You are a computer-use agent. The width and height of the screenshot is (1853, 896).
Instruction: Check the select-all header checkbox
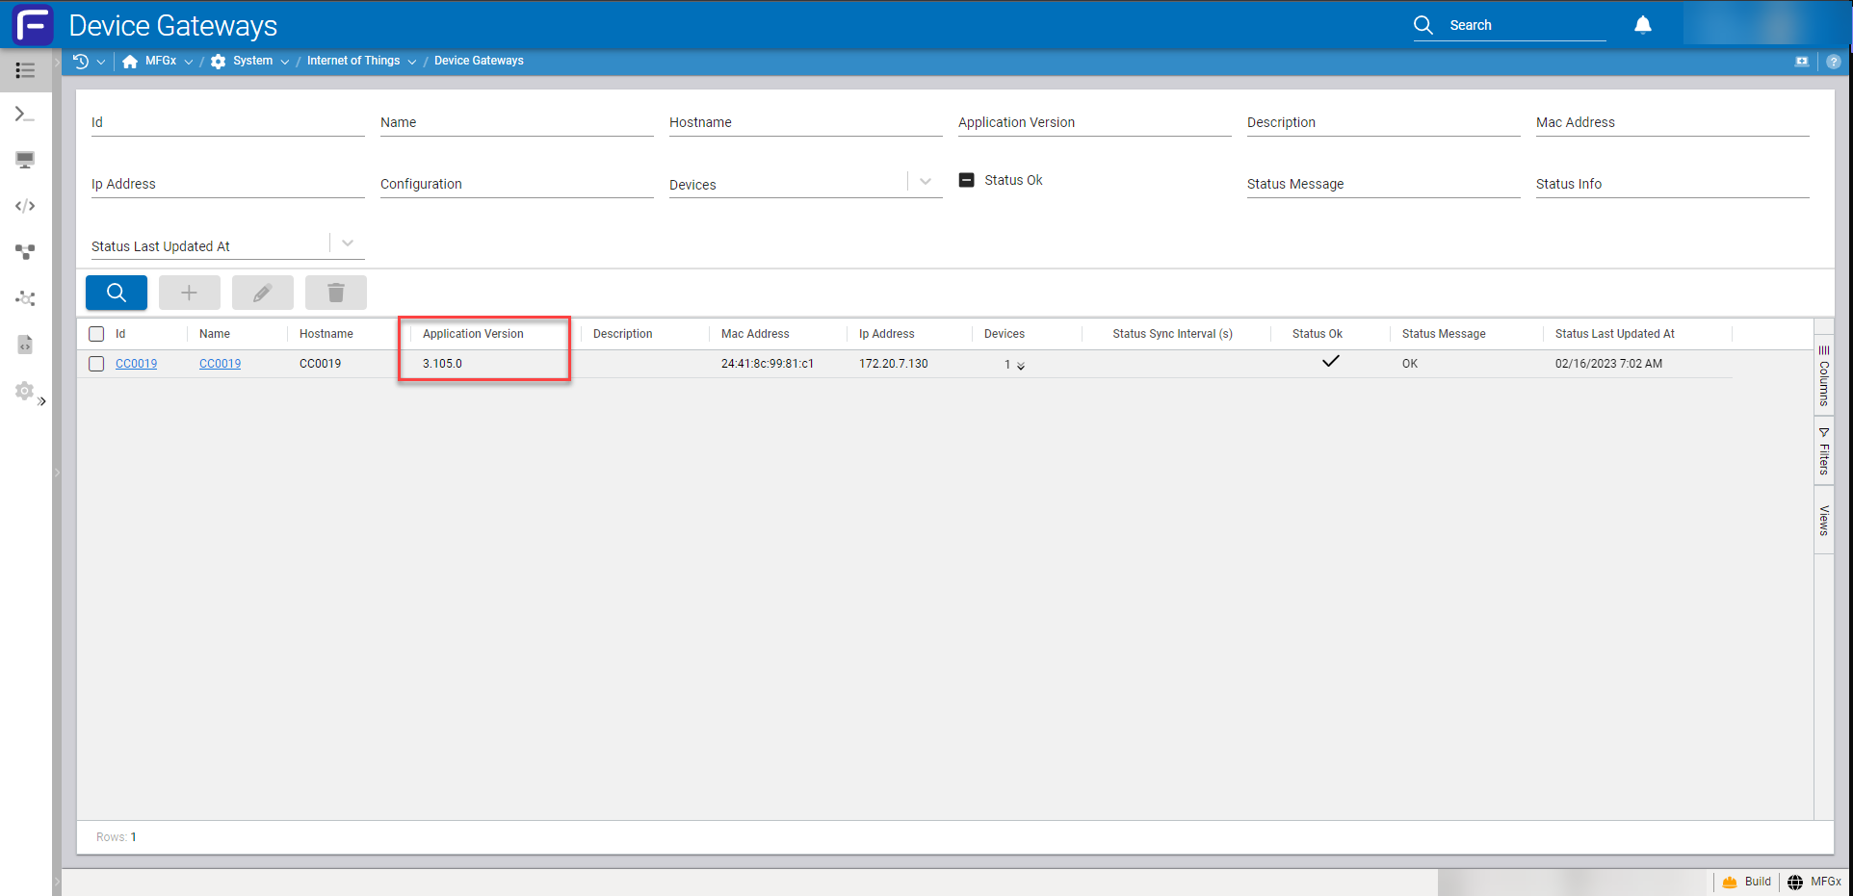pos(96,334)
